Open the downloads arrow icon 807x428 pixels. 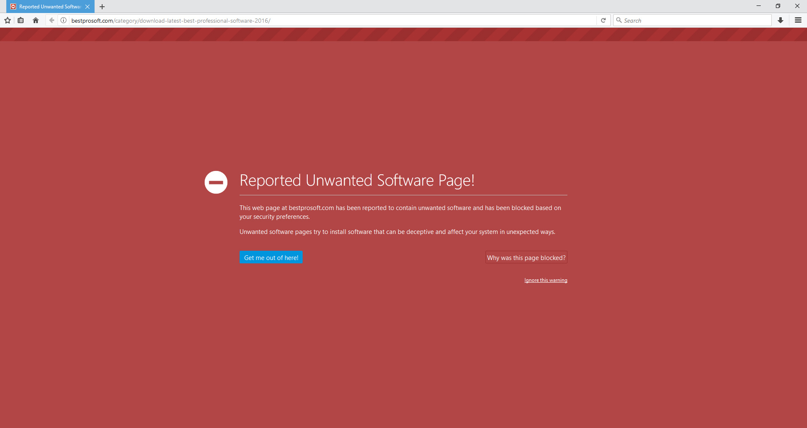coord(781,20)
